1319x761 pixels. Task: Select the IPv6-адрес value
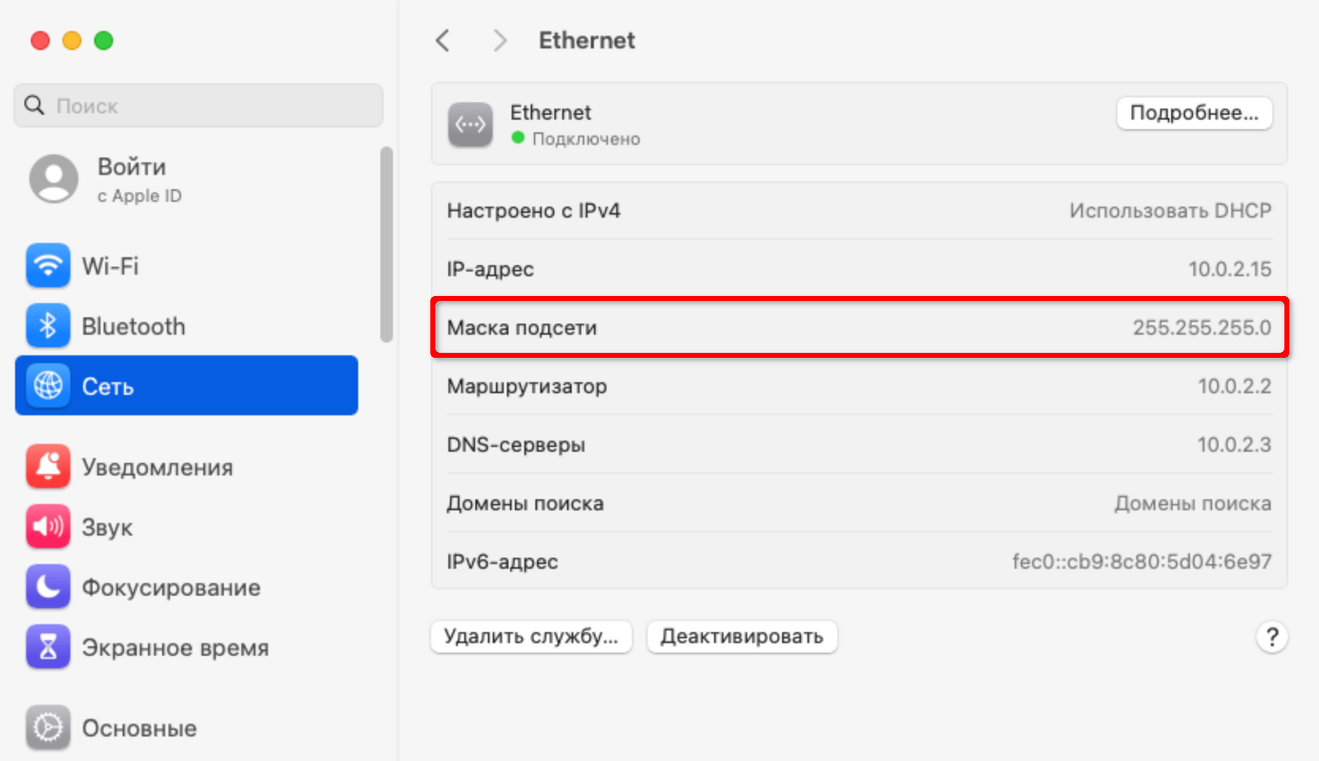[1142, 561]
